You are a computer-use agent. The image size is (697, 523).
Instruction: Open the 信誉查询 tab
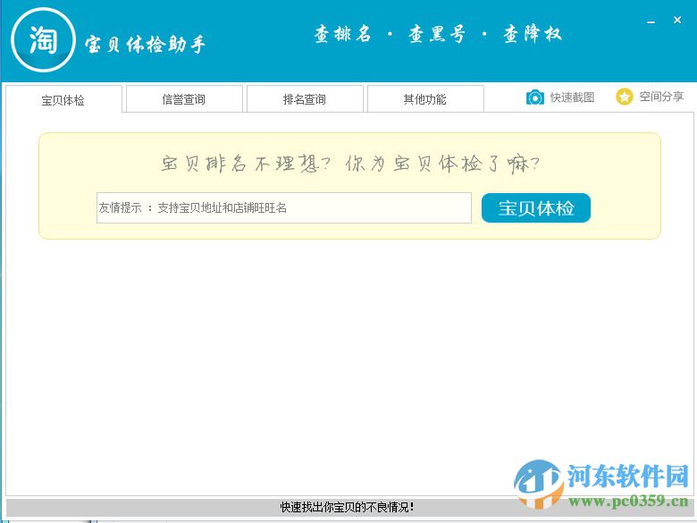184,98
